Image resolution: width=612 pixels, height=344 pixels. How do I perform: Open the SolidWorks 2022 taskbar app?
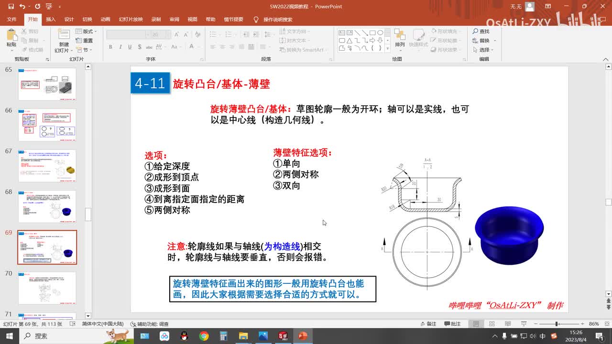283,336
